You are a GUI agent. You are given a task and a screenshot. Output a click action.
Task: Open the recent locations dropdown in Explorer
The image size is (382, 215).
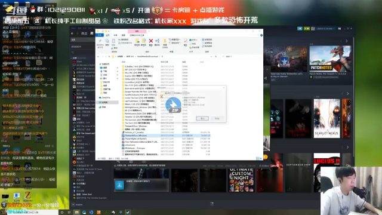point(106,57)
